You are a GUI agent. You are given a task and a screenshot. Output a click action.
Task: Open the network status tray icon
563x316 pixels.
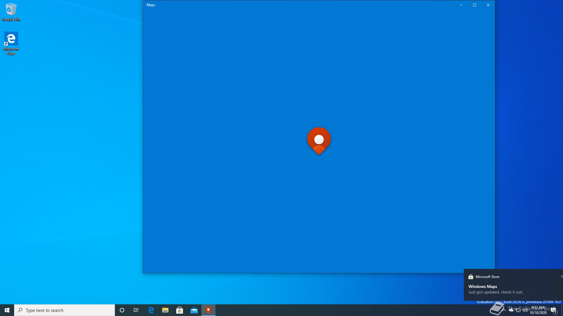click(x=518, y=310)
